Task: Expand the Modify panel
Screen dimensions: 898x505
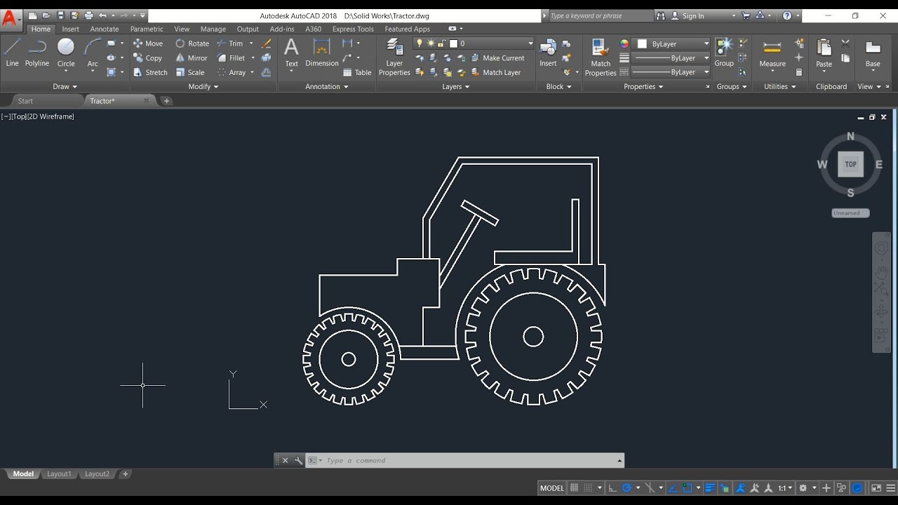Action: (x=203, y=87)
